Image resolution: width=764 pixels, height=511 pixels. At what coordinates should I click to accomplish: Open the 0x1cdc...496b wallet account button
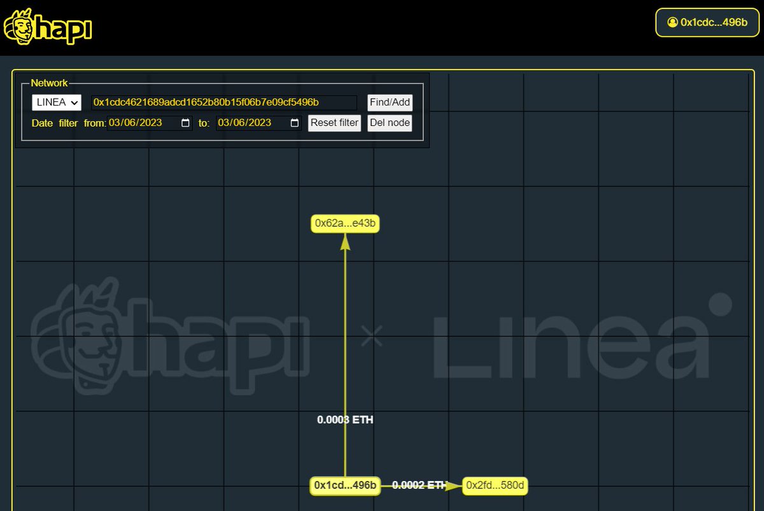pyautogui.click(x=707, y=22)
